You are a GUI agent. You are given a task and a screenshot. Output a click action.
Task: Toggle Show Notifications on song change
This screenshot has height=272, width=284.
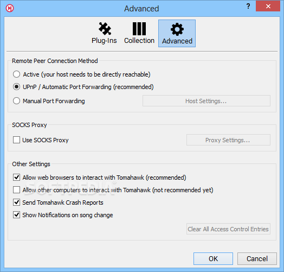pyautogui.click(x=16, y=215)
